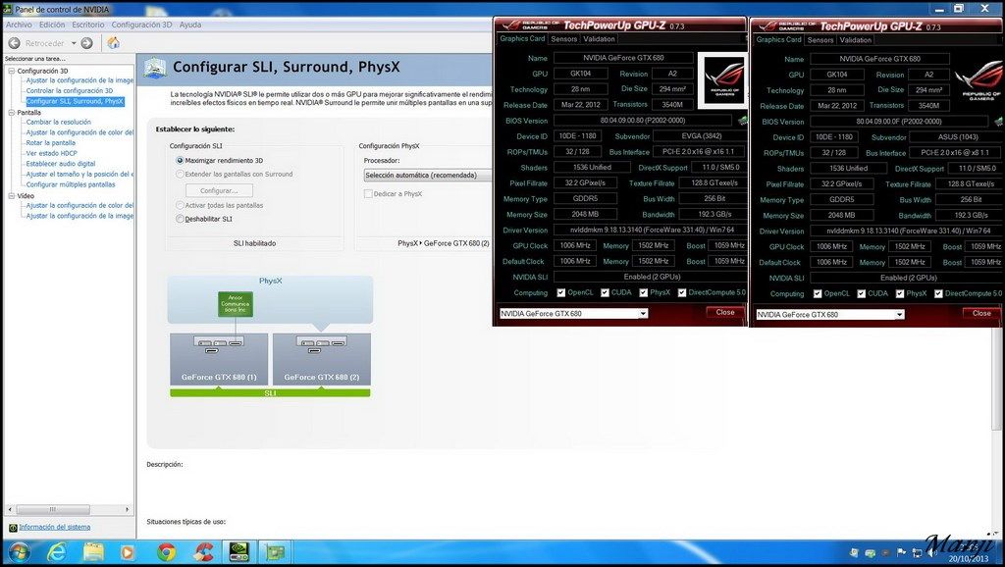This screenshot has height=567, width=1005.
Task: Click the GeForce GTX 680 (1) card graphic
Action: [219, 359]
